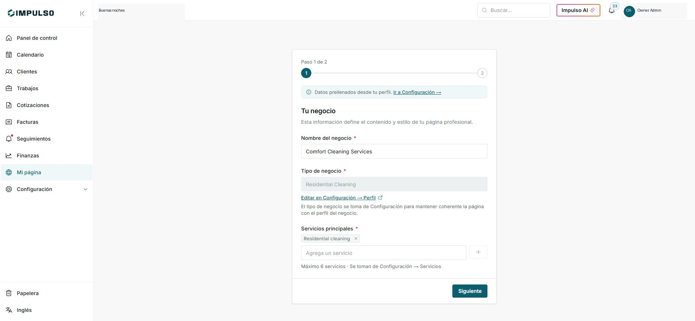The width and height of the screenshot is (695, 321).
Task: Follow the Ir a Configuración link
Action: (417, 92)
